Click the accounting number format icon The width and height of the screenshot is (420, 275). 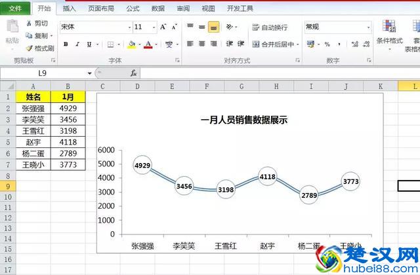[x=310, y=44]
